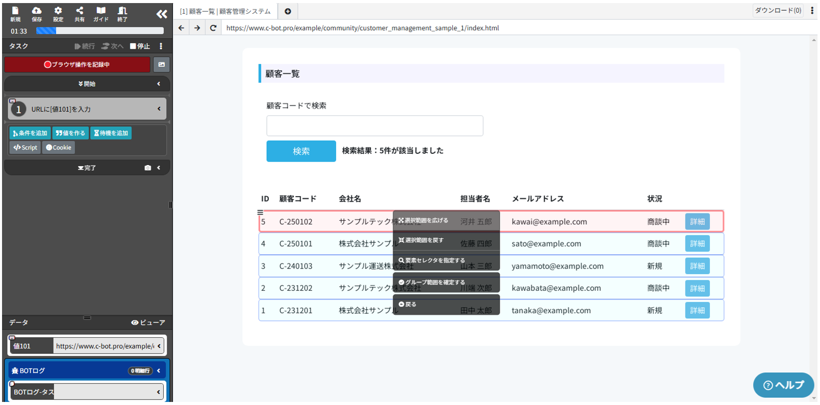Click the Cookie button

[x=59, y=148]
